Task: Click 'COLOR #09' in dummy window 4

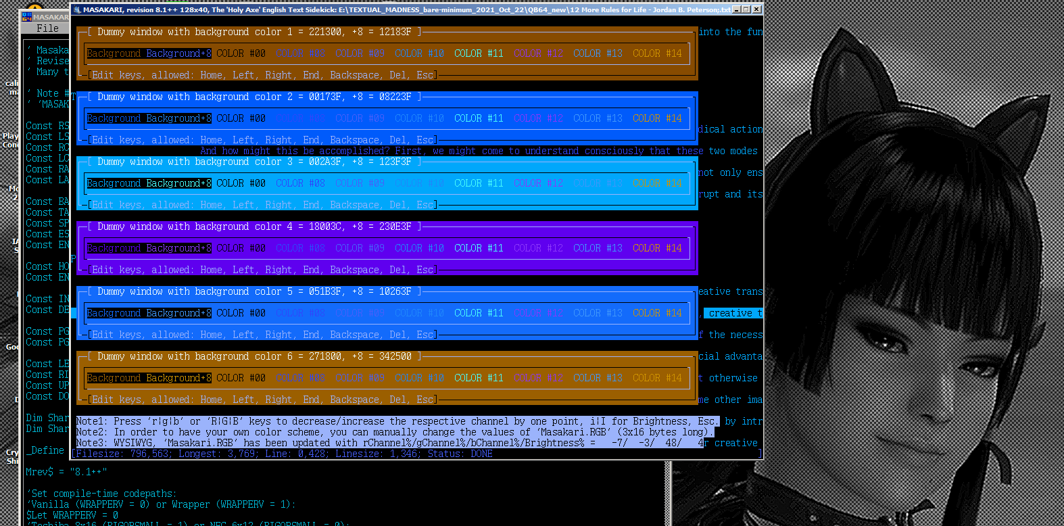Action: (x=360, y=248)
